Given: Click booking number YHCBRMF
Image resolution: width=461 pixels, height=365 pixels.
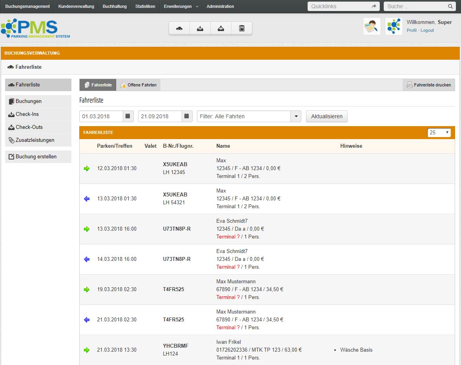Looking at the screenshot, I should coord(175,346).
